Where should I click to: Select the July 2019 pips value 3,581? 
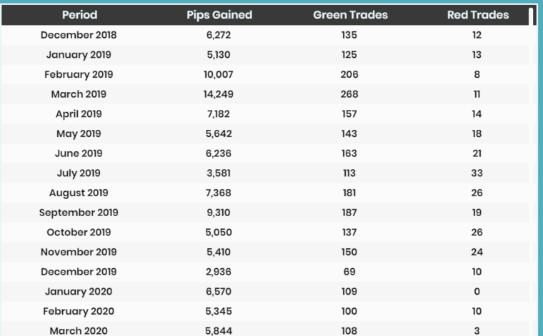point(219,173)
